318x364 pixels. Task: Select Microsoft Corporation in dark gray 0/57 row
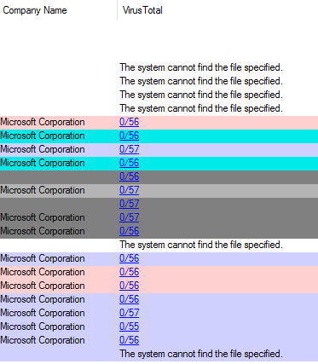(43, 217)
